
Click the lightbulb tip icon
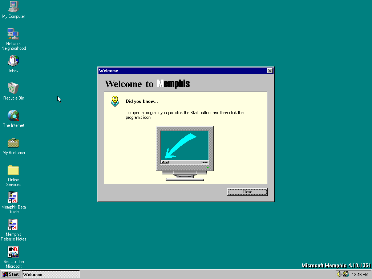[x=115, y=101]
